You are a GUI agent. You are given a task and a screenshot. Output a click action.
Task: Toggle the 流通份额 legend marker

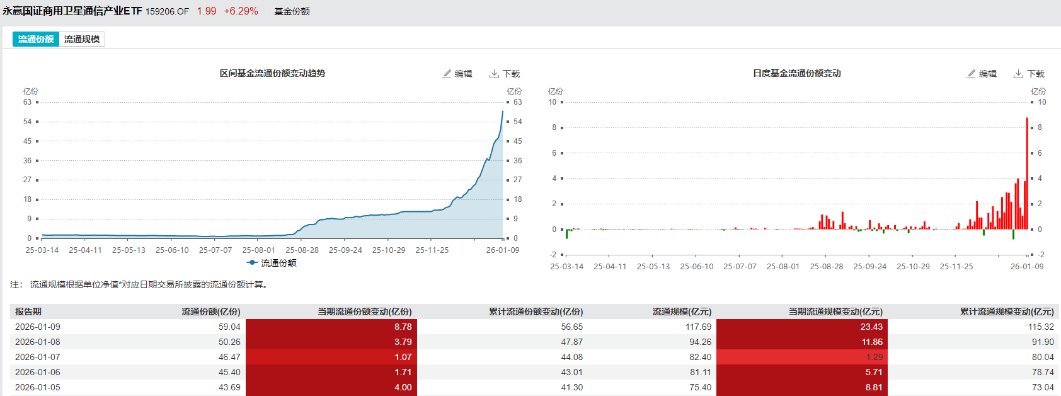click(x=252, y=263)
